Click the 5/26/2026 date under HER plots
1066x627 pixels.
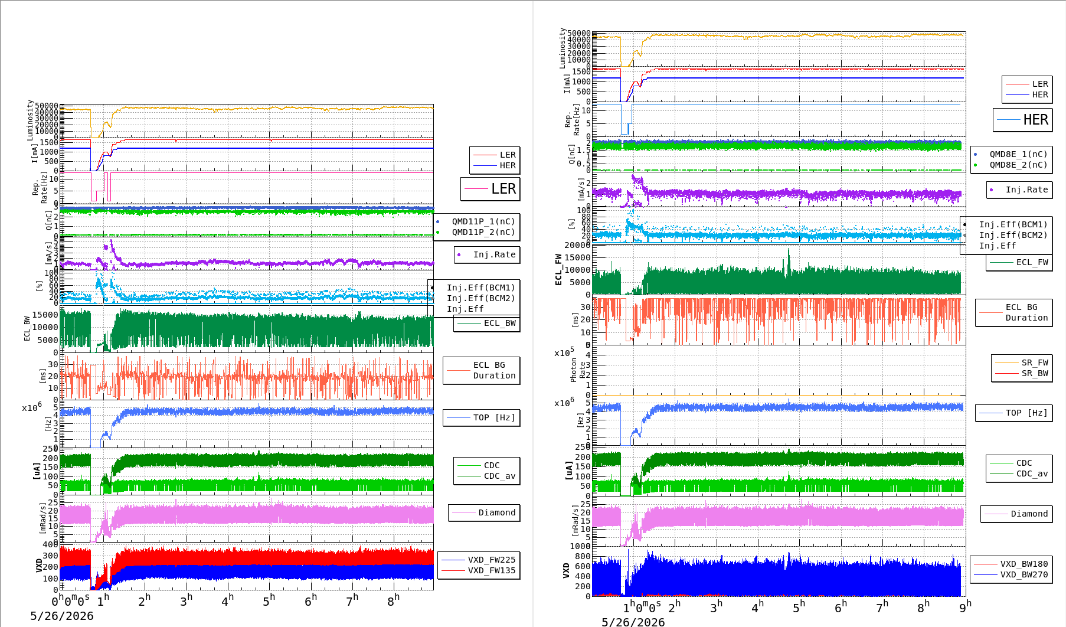pos(633,622)
